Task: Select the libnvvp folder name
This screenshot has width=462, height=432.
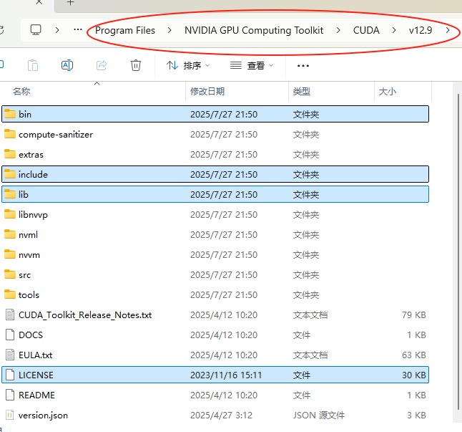Action: click(33, 214)
